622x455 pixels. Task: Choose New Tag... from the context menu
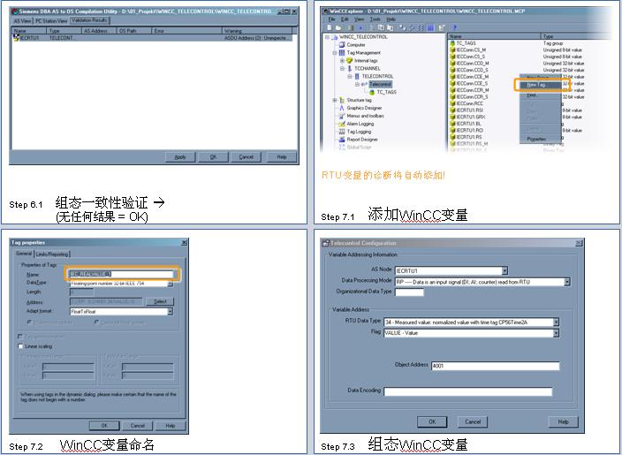point(542,85)
